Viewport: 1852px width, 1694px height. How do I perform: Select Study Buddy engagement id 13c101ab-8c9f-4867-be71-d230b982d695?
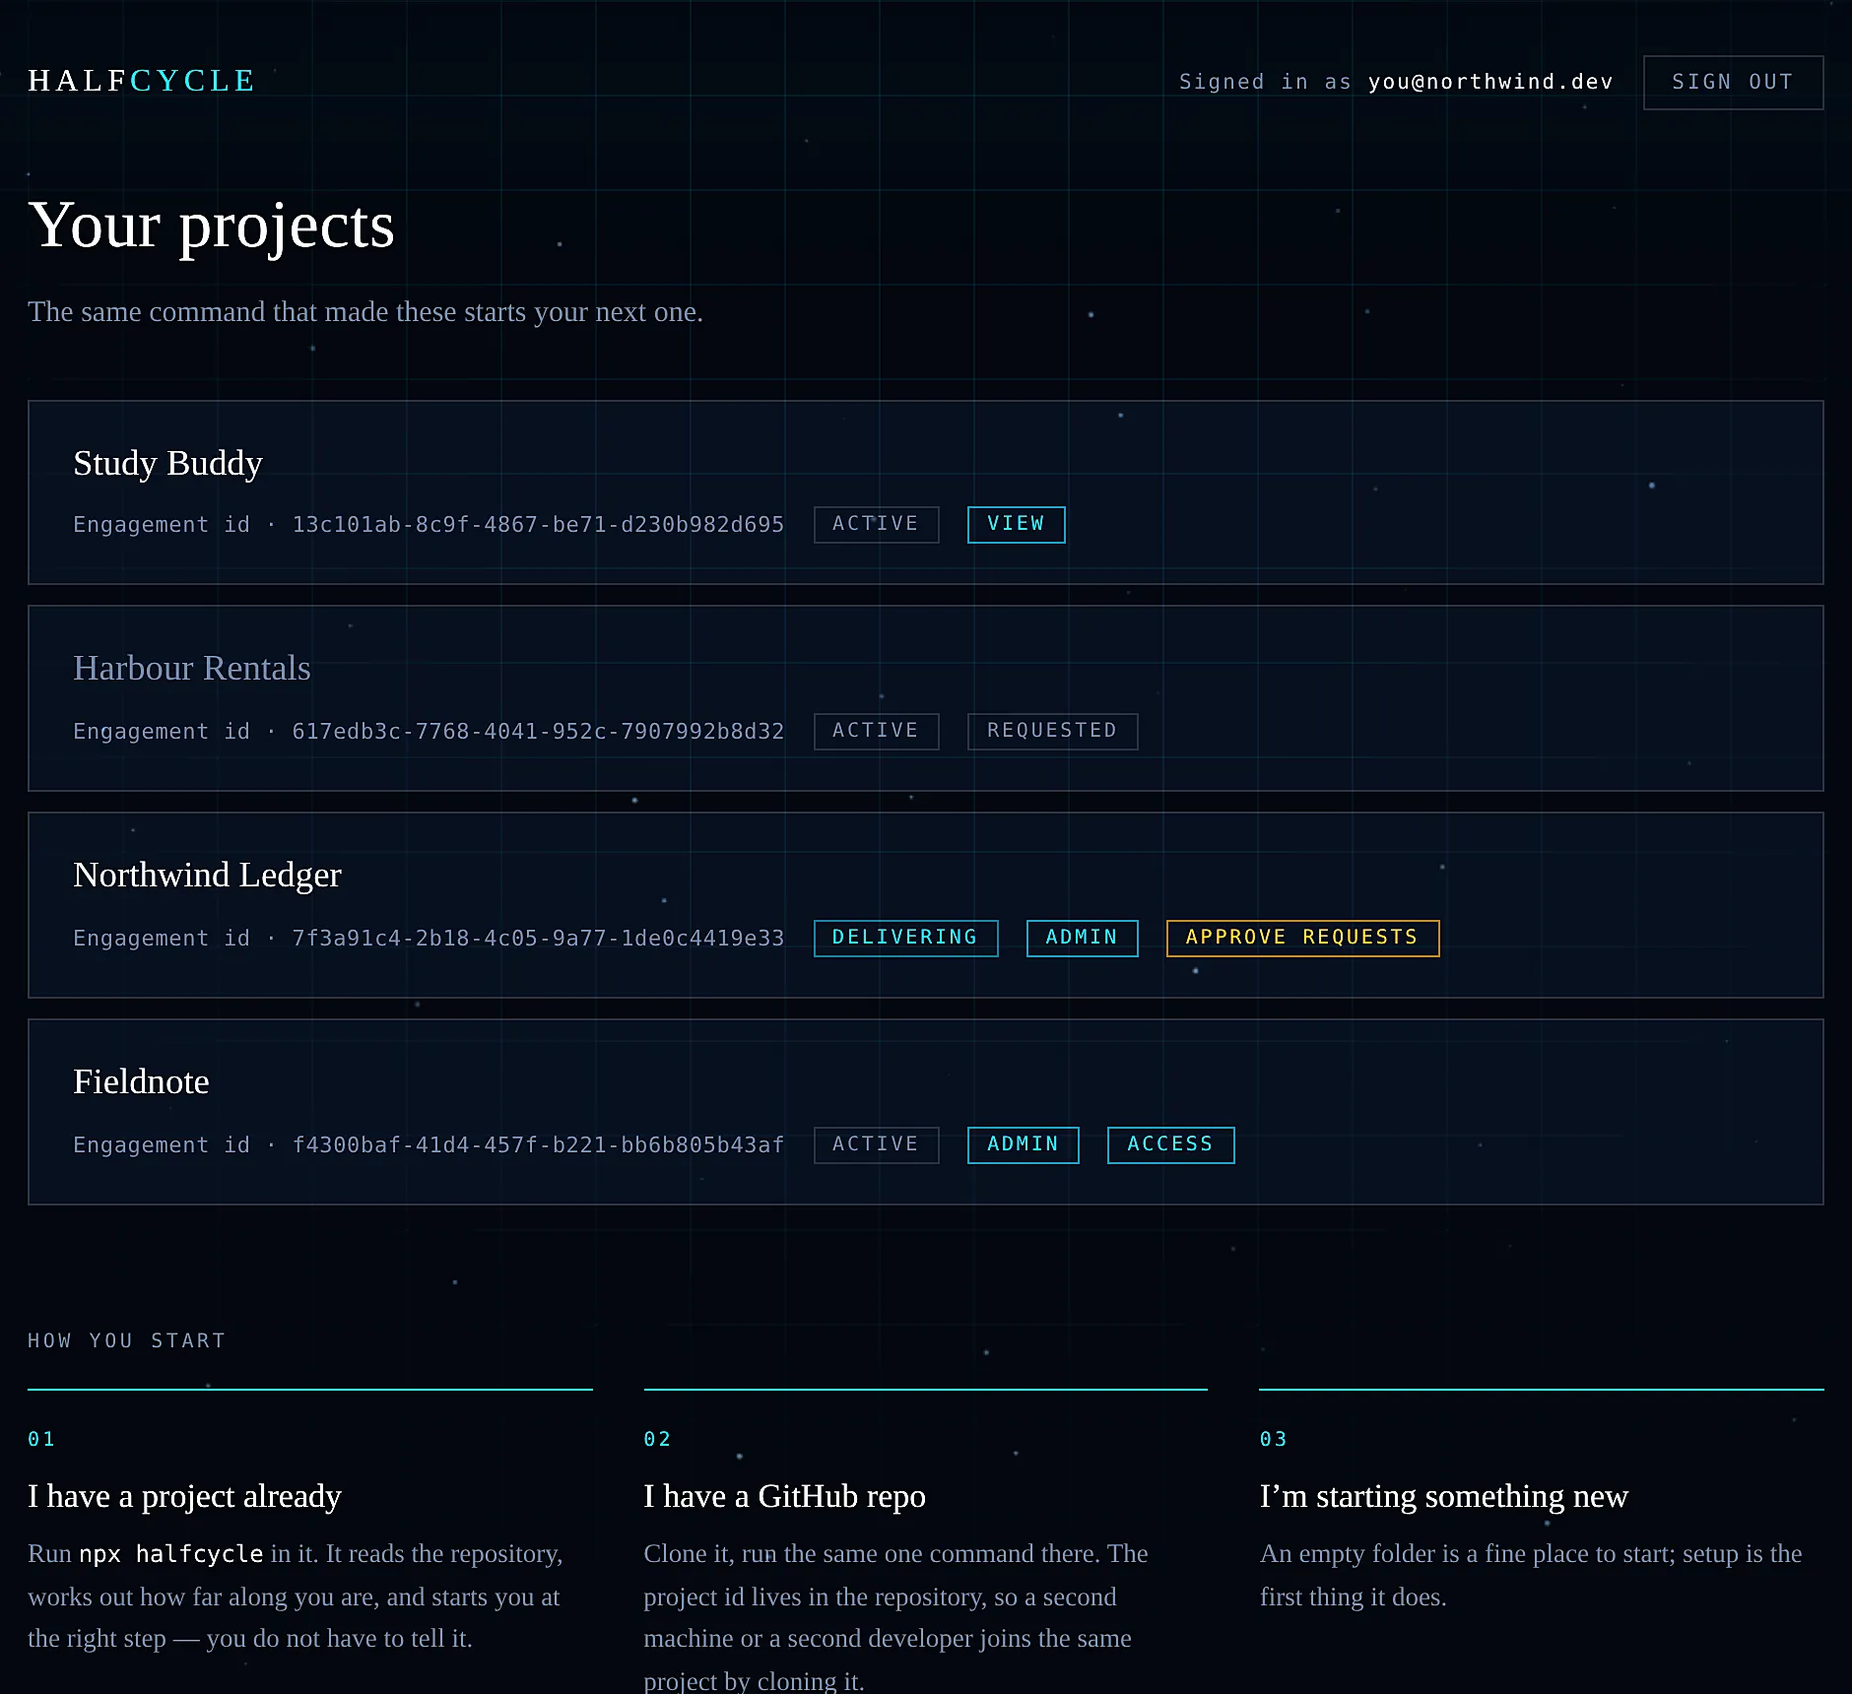tap(538, 525)
